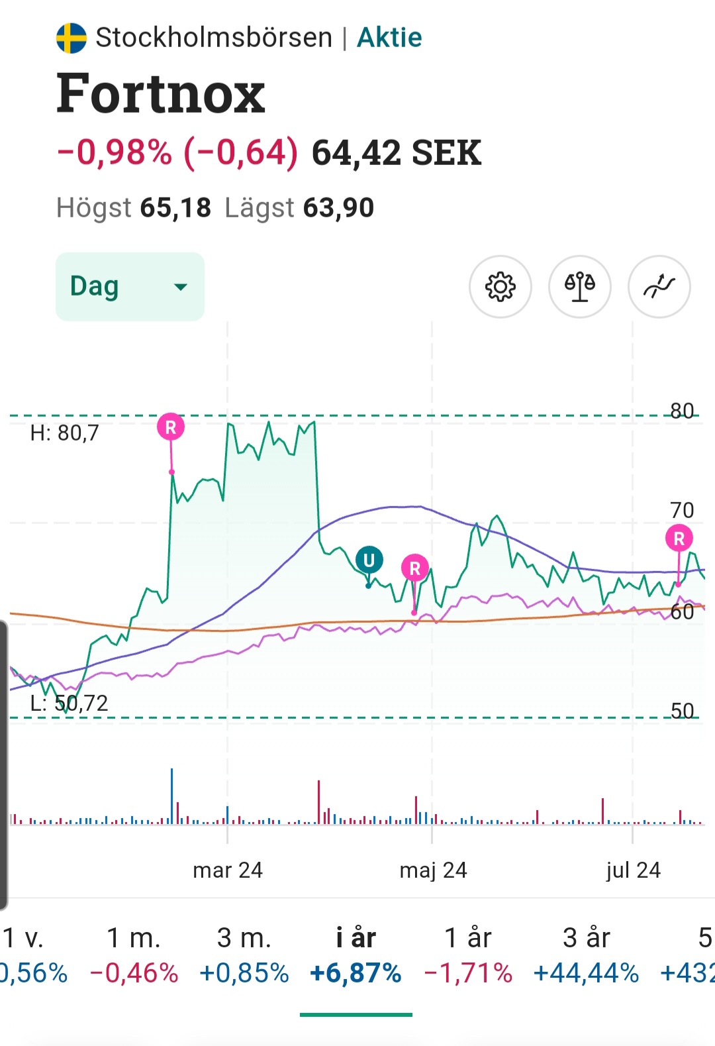Tap the tallest blue volume bar

172,796
